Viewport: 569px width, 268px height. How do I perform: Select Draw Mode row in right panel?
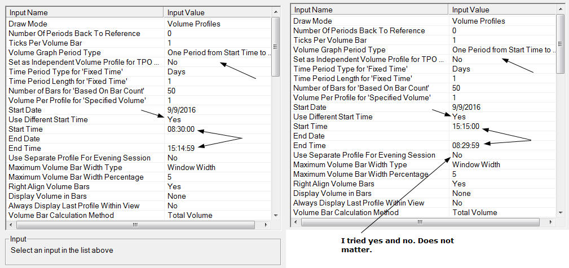click(x=424, y=21)
